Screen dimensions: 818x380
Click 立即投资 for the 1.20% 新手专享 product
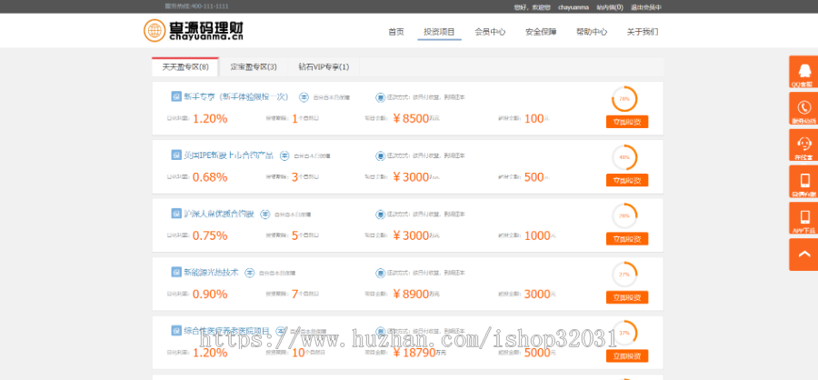point(627,122)
